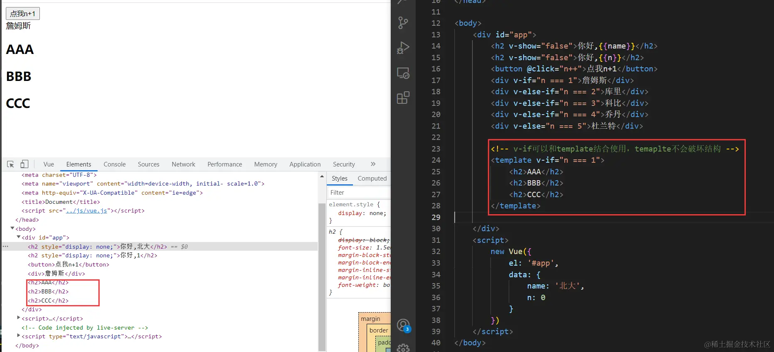
Task: Expand the collapsed script node
Action: [x=19, y=318]
